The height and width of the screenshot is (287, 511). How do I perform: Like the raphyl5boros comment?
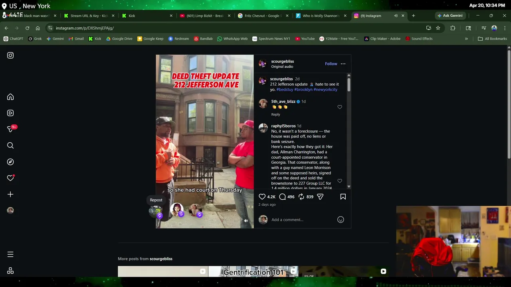tap(340, 181)
